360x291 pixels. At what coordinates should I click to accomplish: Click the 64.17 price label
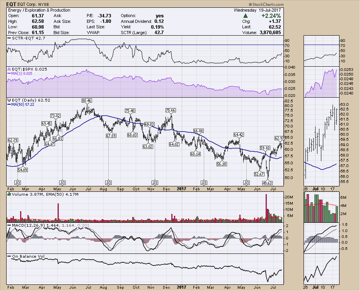pos(49,144)
